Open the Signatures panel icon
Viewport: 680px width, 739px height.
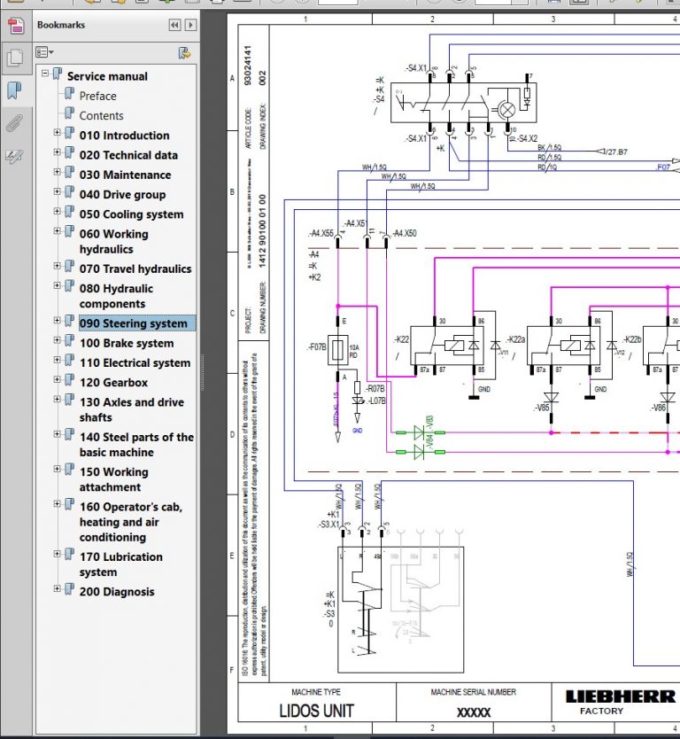click(x=14, y=156)
